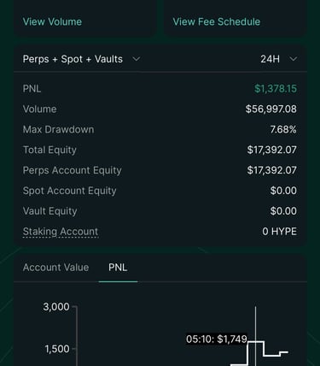This screenshot has height=366, width=320.
Task: Click the Volume amount $56,997.08
Action: point(271,109)
